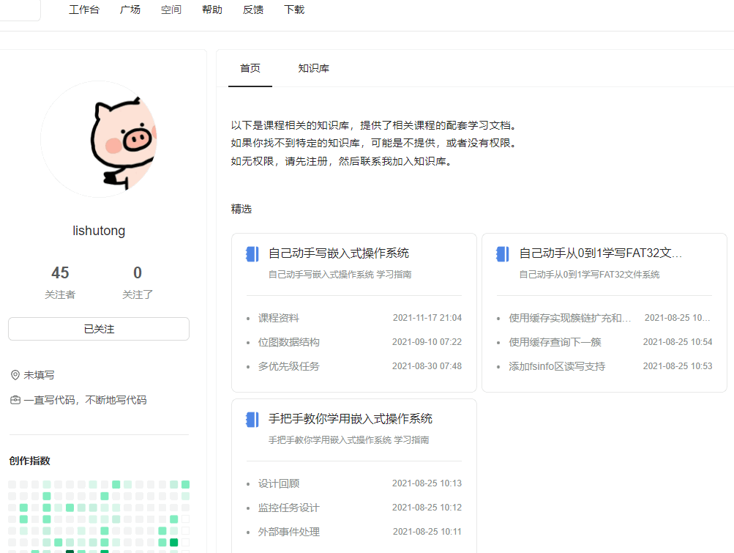This screenshot has height=553, width=734.
Task: Click the briefcase icon beside 一直写代码
Action: pos(15,400)
